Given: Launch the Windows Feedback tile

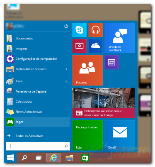Looking at the screenshot, I should [120, 38].
